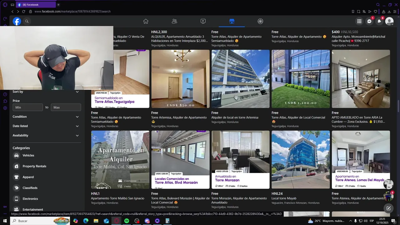The height and width of the screenshot is (225, 400).
Task: Open the Groups icon in top navigation
Action: (x=260, y=21)
